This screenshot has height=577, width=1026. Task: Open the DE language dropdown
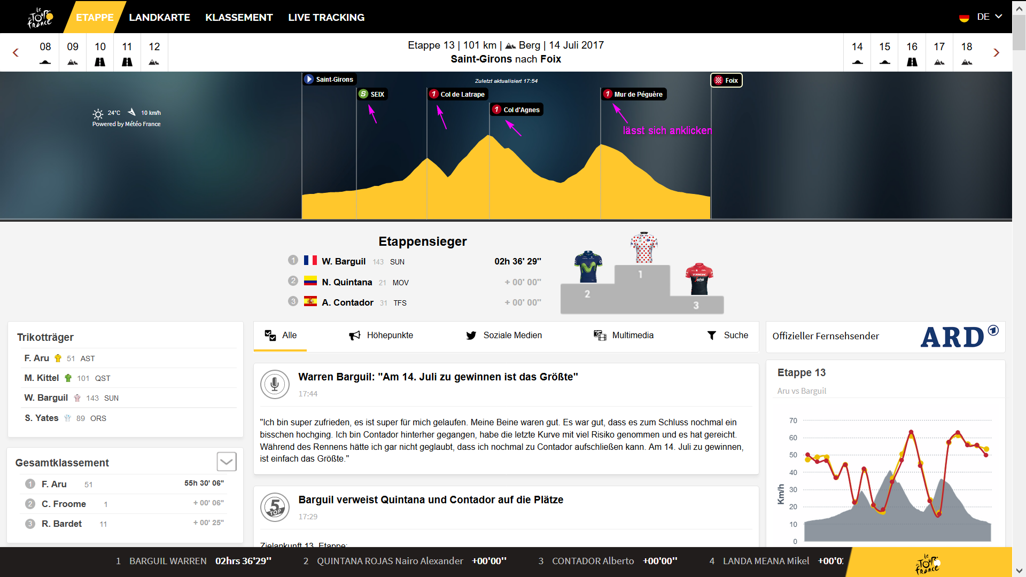click(x=982, y=17)
